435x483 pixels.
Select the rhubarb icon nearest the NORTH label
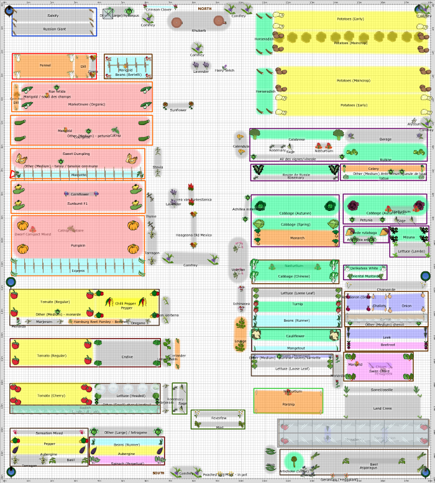tap(219, 21)
